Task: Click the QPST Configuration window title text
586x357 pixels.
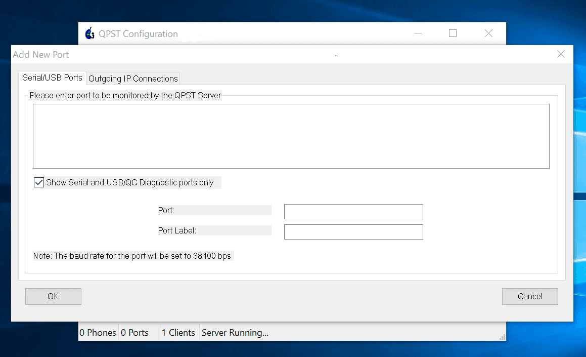Action: tap(138, 34)
